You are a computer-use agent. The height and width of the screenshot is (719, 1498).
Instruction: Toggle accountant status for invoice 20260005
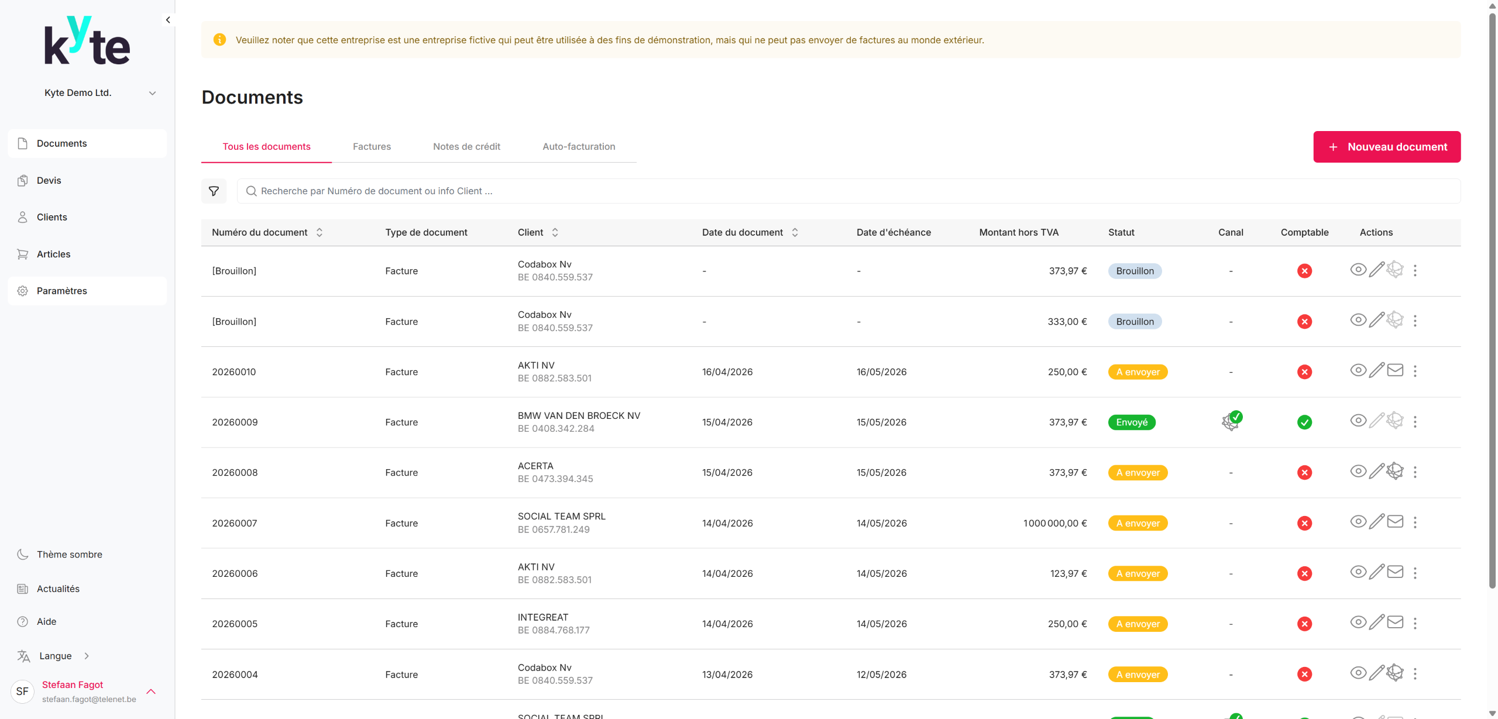click(x=1304, y=624)
